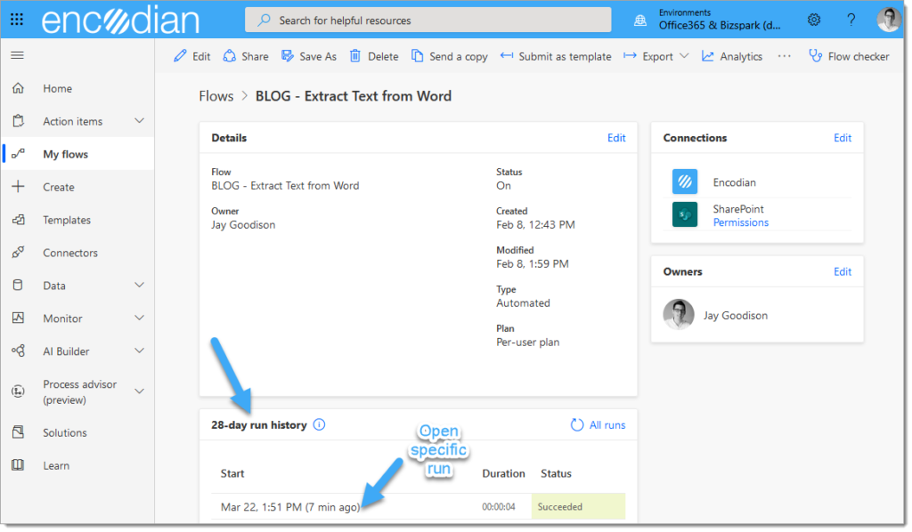Open Analytics chart icon
This screenshot has height=532, width=912.
pyautogui.click(x=707, y=56)
